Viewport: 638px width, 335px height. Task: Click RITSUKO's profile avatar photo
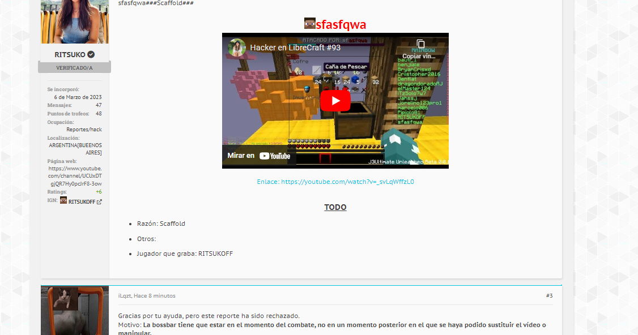click(x=74, y=22)
